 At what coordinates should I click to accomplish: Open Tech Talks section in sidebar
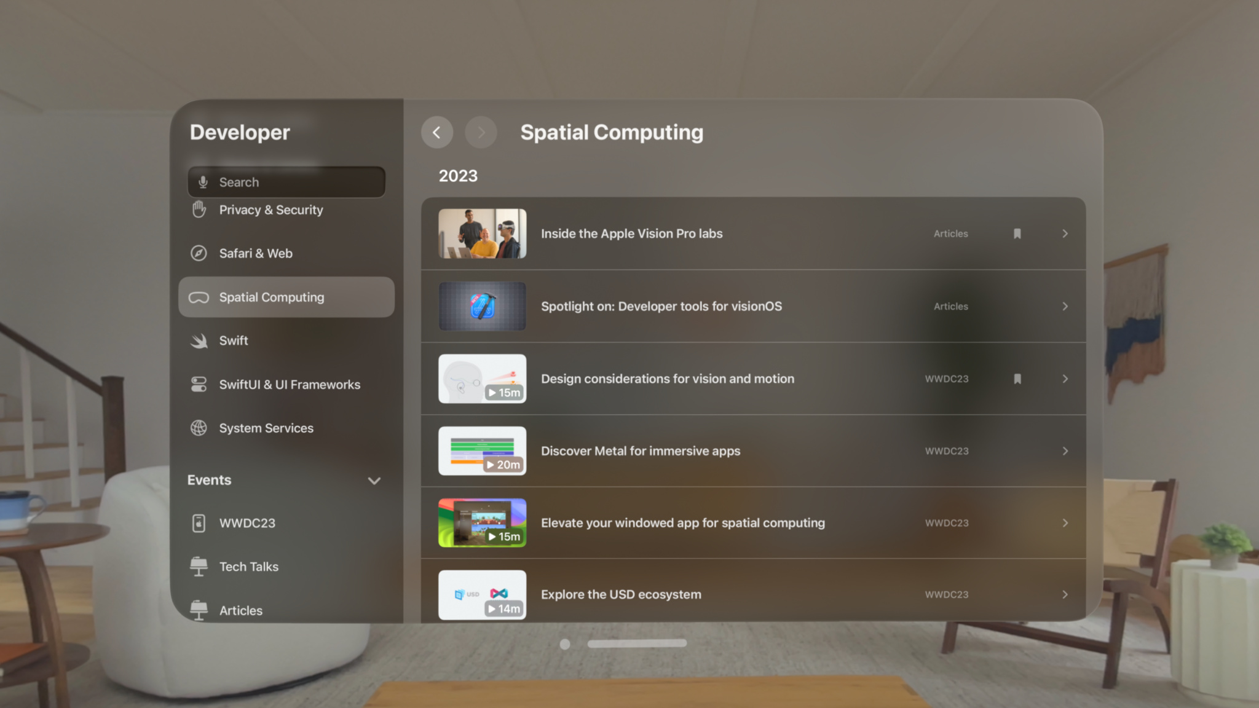(x=248, y=566)
